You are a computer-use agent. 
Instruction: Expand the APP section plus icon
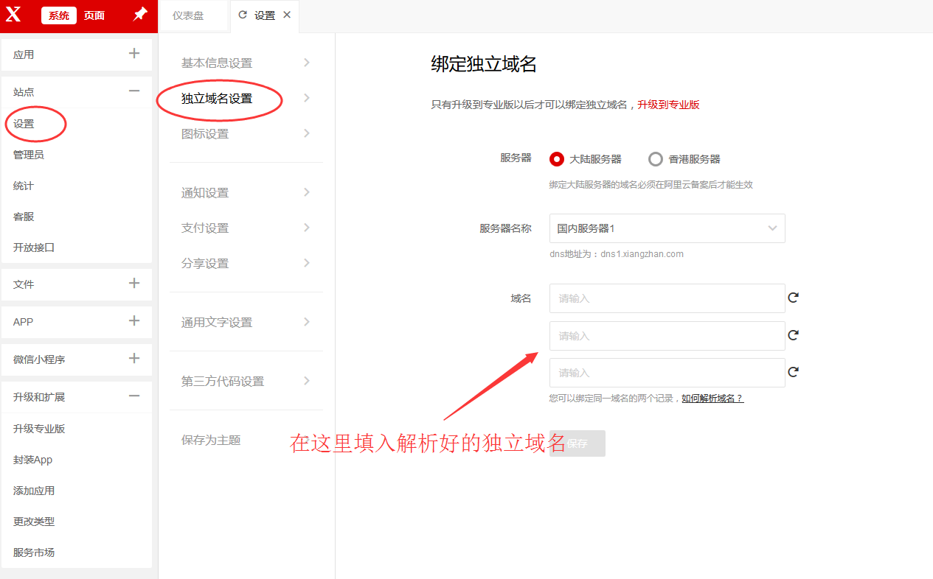[x=134, y=320]
